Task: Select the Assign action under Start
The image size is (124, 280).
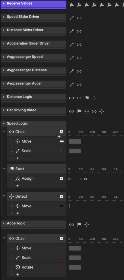Action: pos(37,179)
